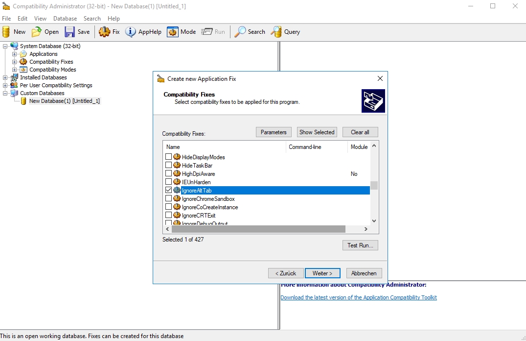
Task: Expand the Compatibility Modes tree node
Action: 14,70
